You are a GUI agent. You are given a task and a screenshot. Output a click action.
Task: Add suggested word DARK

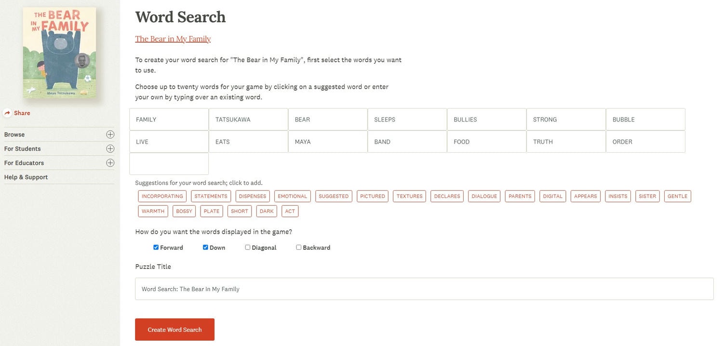(267, 211)
